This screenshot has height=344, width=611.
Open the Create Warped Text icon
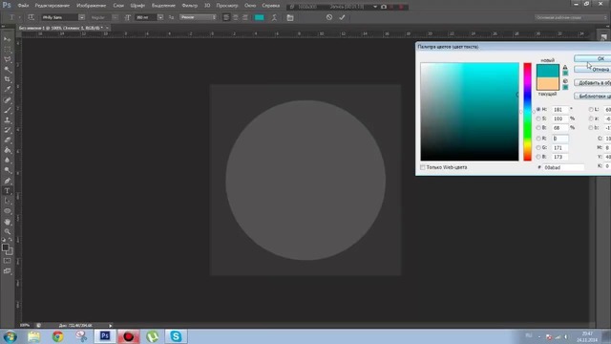coord(274,17)
